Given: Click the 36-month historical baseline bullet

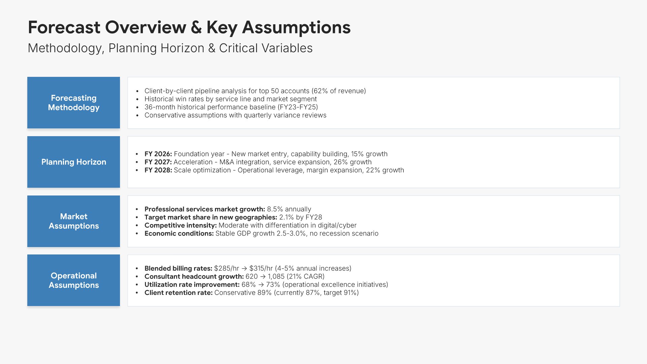Looking at the screenshot, I should point(231,107).
